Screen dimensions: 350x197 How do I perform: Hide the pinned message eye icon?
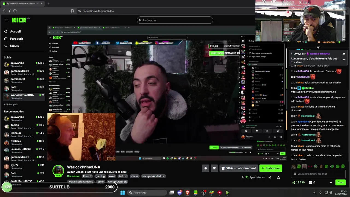click(x=344, y=54)
